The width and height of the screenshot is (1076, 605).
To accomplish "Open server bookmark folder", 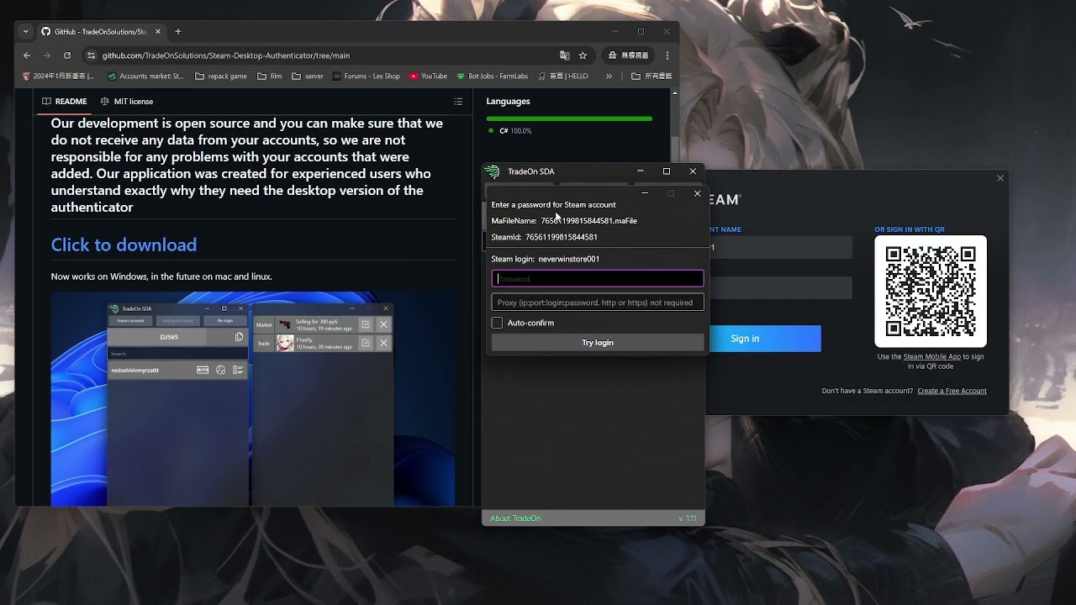I will point(308,76).
